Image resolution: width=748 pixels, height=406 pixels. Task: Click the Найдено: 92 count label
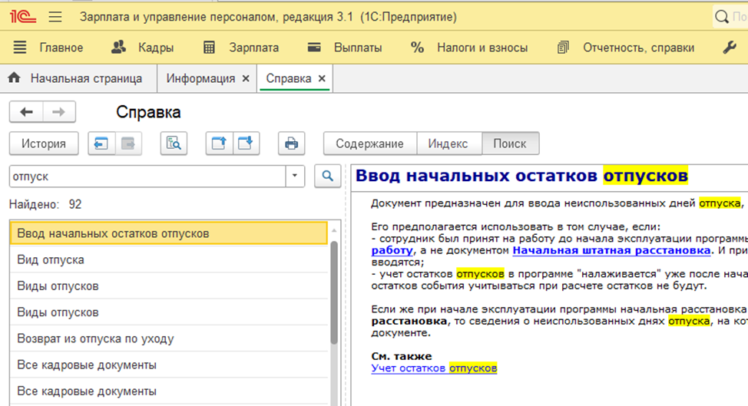pyautogui.click(x=45, y=204)
